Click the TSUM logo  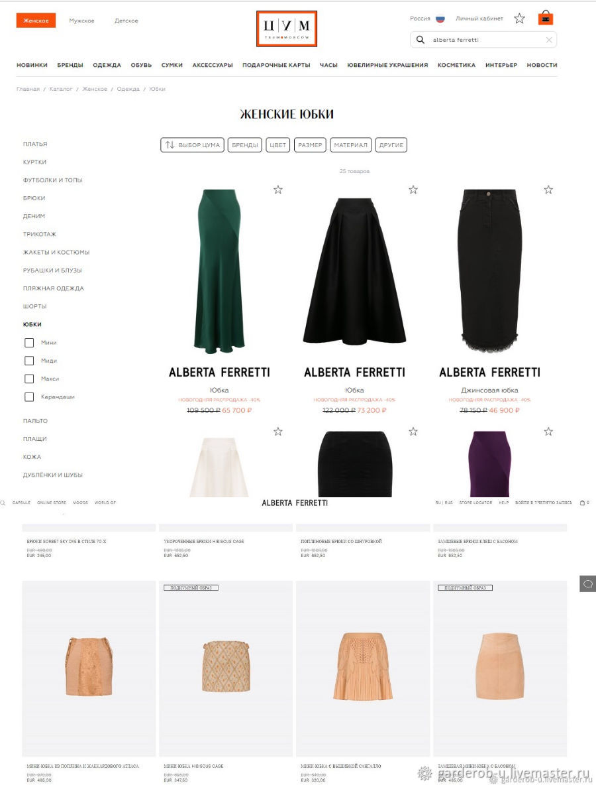[x=287, y=29]
